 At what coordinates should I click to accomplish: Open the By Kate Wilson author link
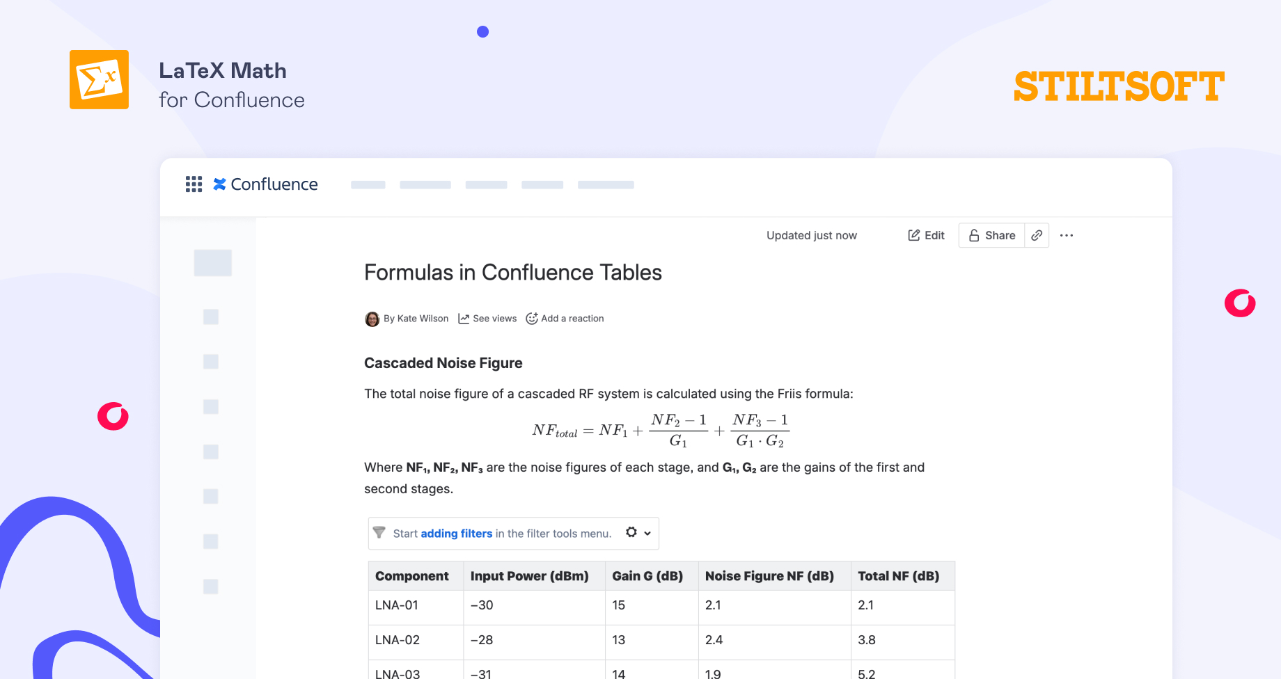(x=416, y=319)
